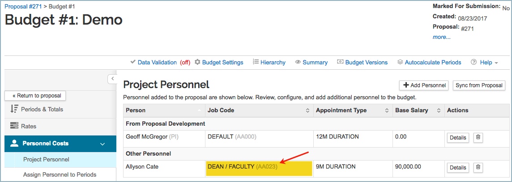
Task: Click trash icon for Allyson Cate
Action: (x=478, y=167)
